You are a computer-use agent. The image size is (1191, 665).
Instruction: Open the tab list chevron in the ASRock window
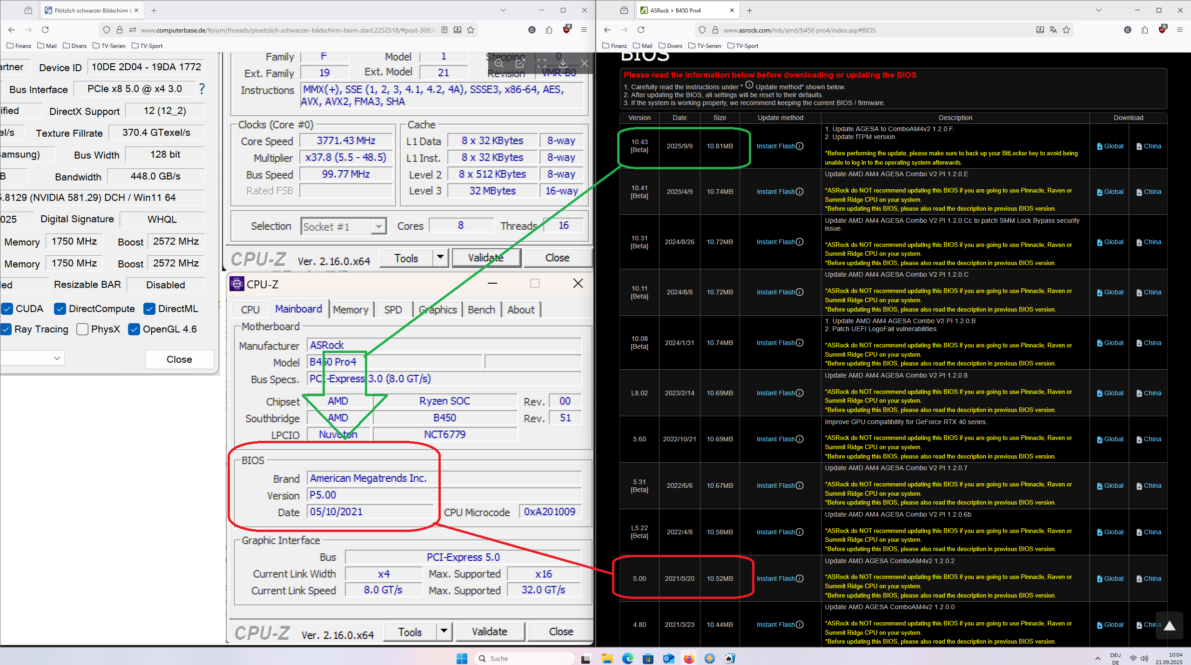(x=1098, y=10)
